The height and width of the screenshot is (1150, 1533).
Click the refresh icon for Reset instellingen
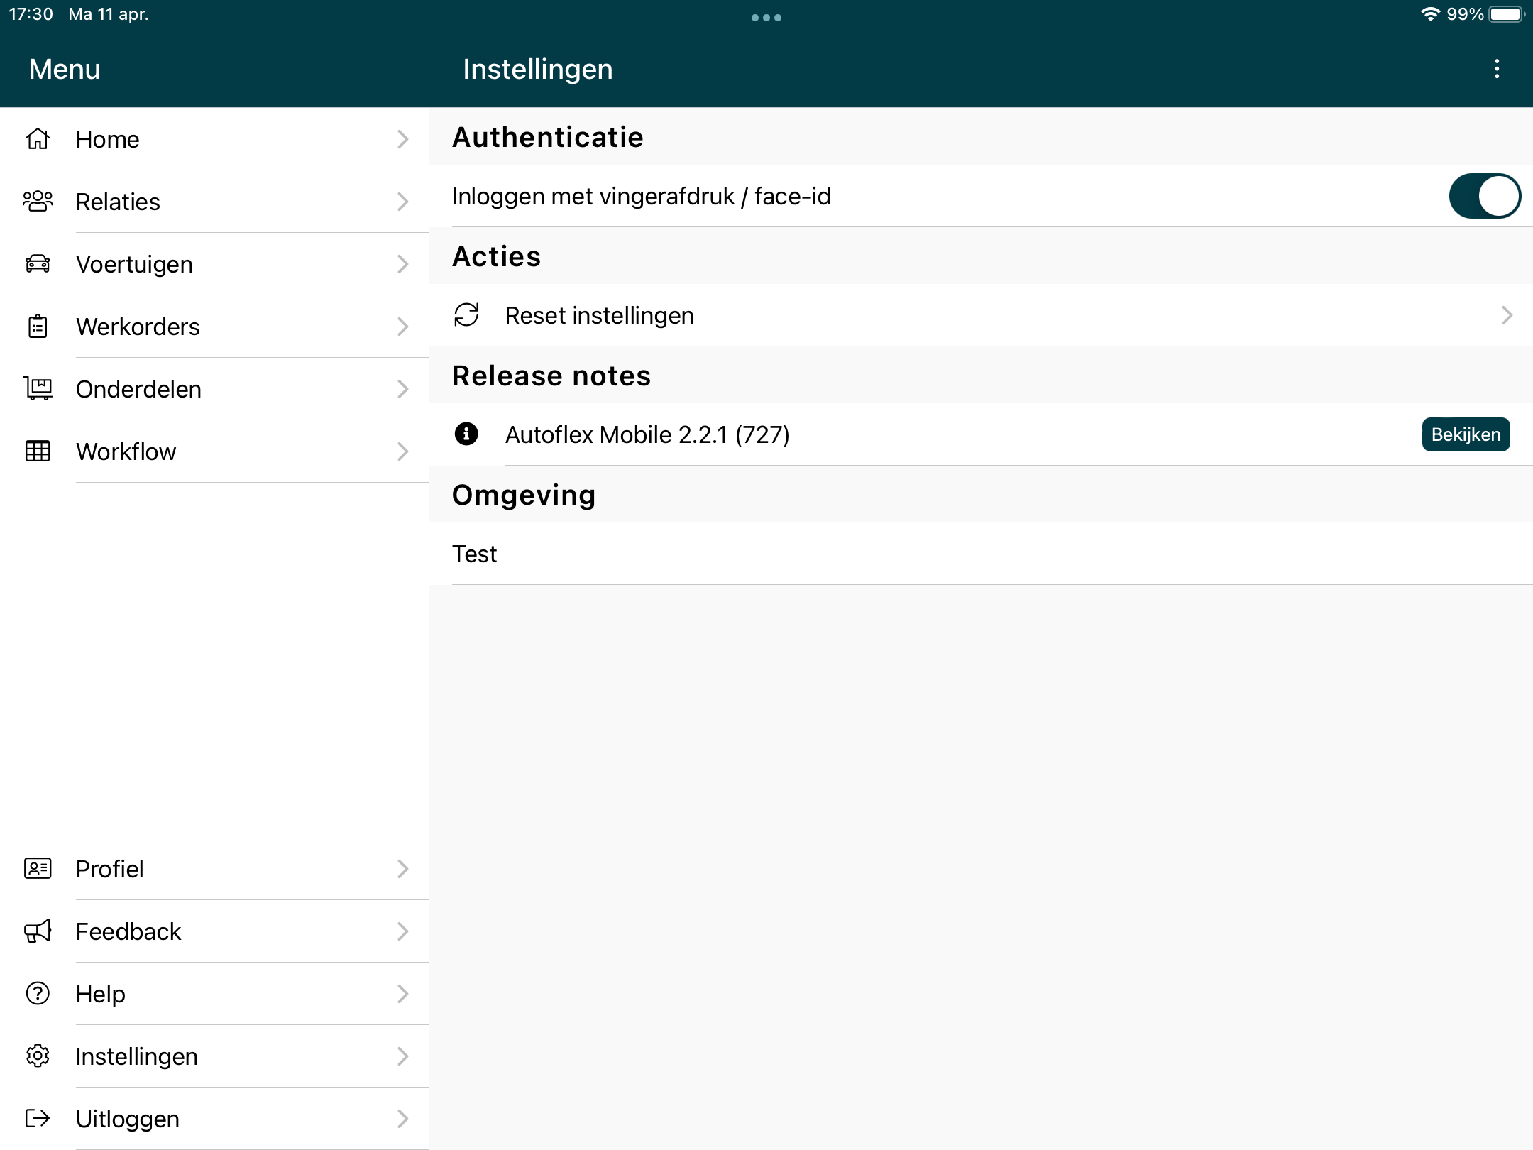click(466, 315)
